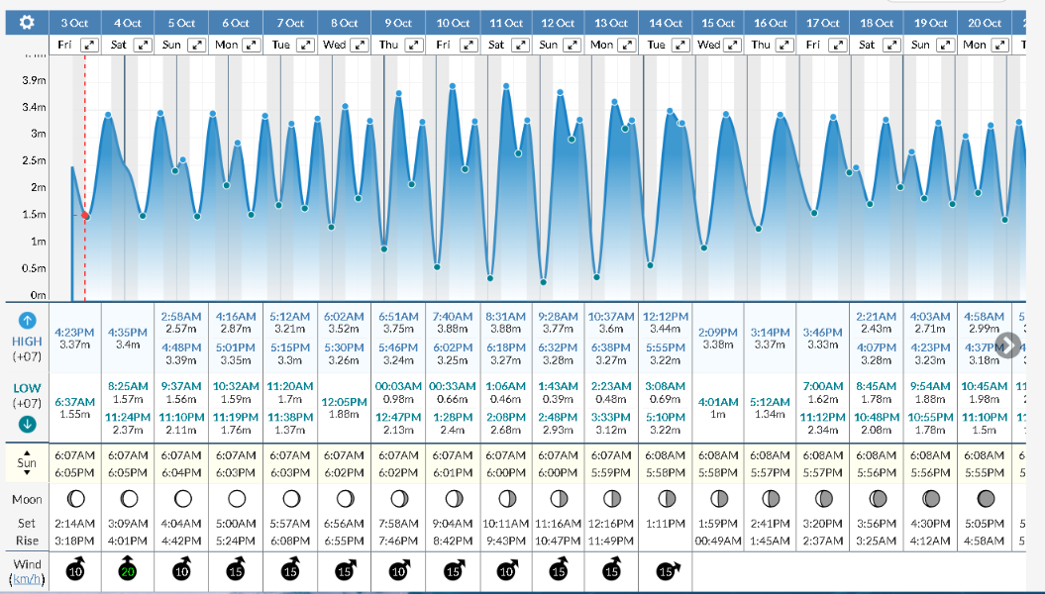The width and height of the screenshot is (1045, 594).
Task: Click the moon phase icon for 10 Oct
Action: pyautogui.click(x=453, y=499)
